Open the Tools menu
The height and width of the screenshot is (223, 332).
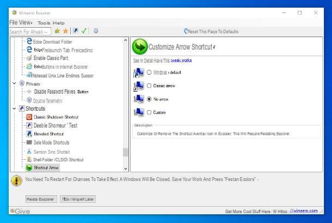tap(44, 23)
